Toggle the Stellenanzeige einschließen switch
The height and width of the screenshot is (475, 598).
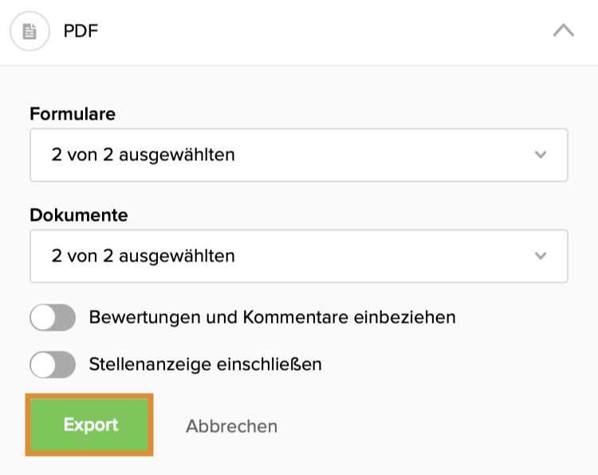53,365
